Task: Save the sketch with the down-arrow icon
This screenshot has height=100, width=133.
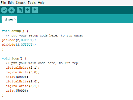Action: point(35,10)
